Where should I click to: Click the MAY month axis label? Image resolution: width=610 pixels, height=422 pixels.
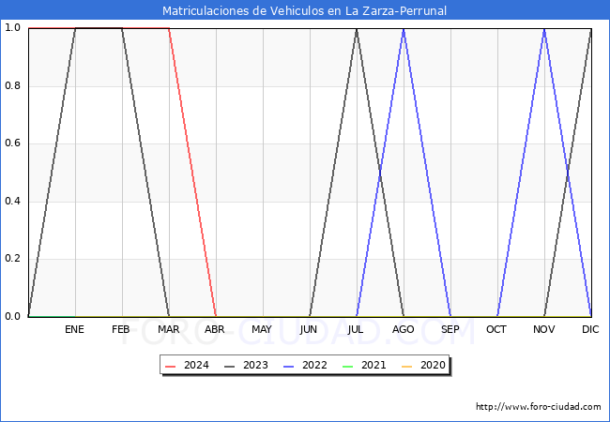pos(262,329)
